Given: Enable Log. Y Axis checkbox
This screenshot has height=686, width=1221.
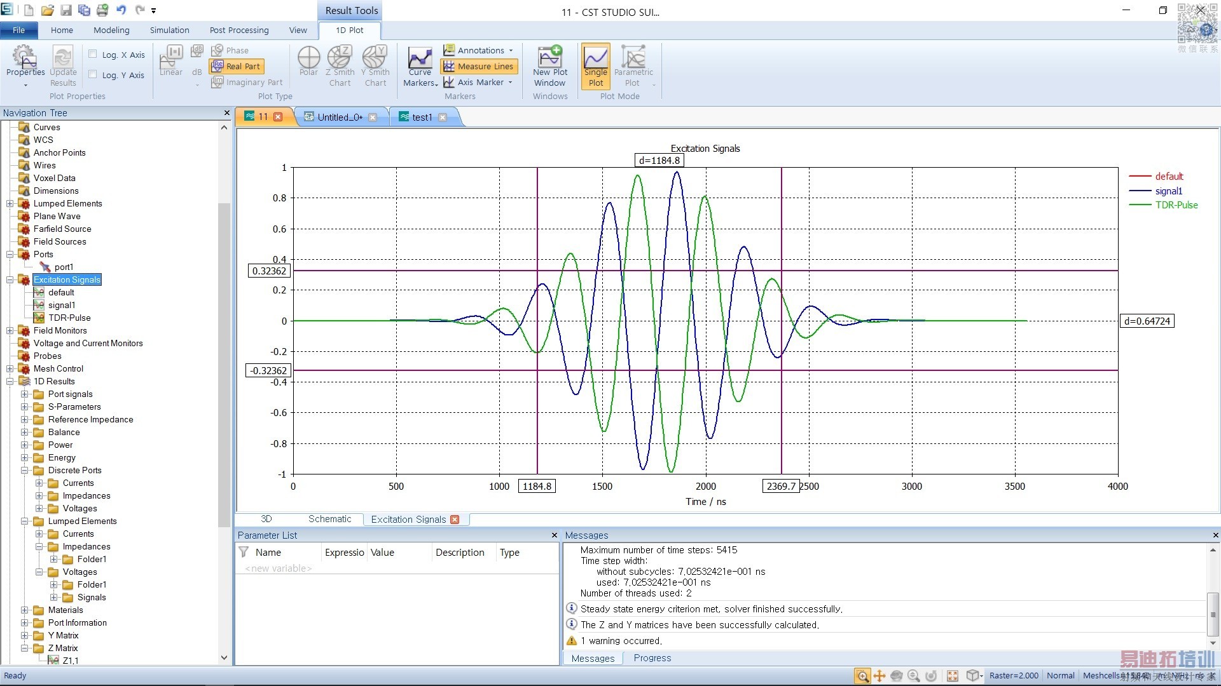Looking at the screenshot, I should [x=93, y=74].
